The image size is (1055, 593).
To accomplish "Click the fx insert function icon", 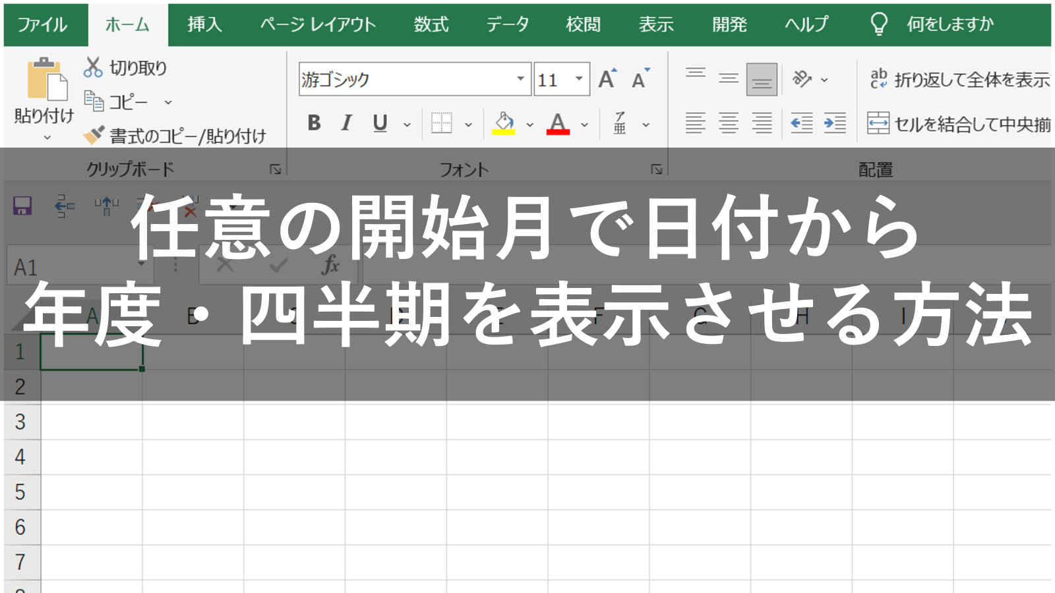I will click(330, 266).
